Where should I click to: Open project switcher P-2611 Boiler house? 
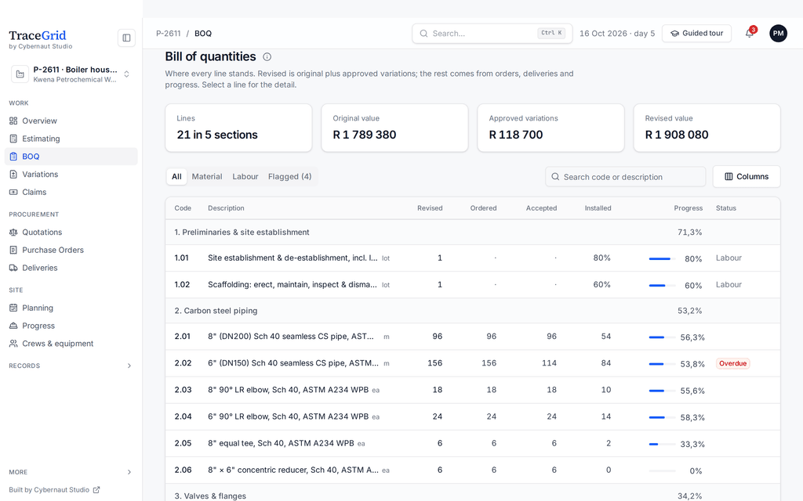[x=71, y=74]
